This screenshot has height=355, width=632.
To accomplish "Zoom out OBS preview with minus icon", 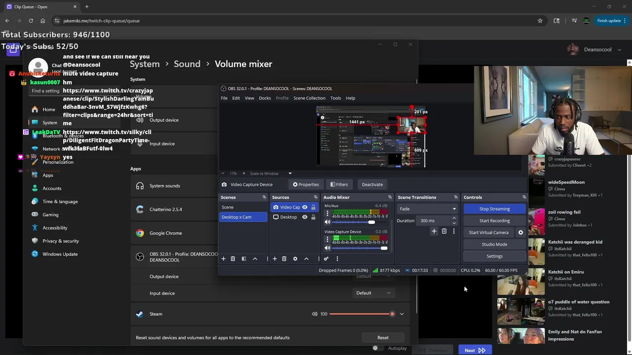I will click(223, 174).
